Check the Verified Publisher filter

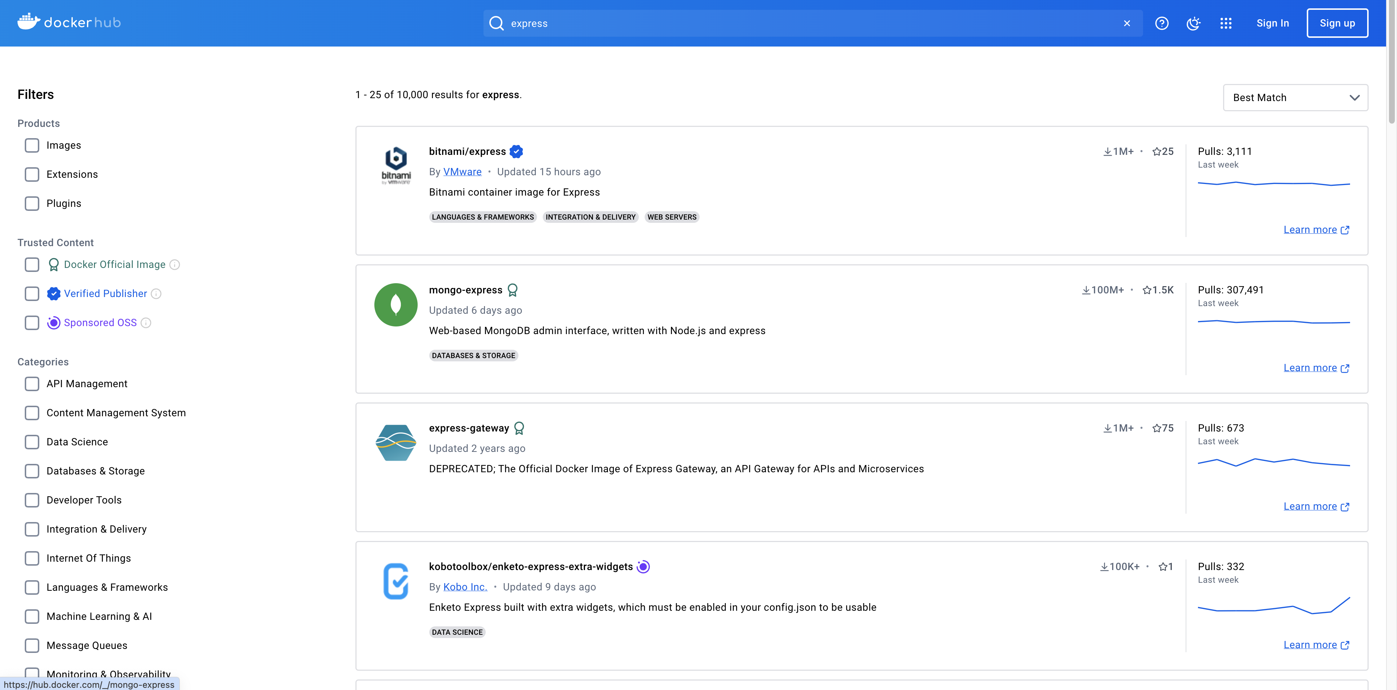tap(32, 294)
